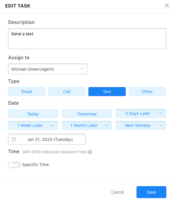Expand the 2 Days Later dropdown arrow

(x=161, y=113)
